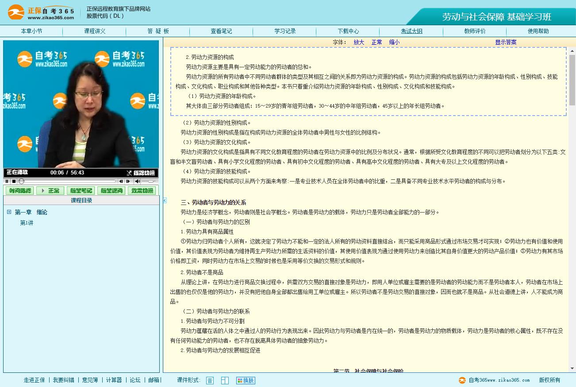Open the 使用帮助 tab
This screenshot has height=387, width=576.
pyautogui.click(x=538, y=31)
